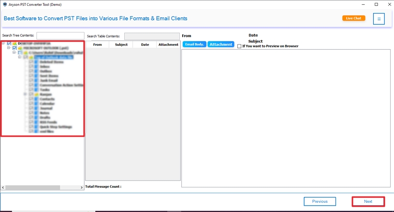Click the folder icon beside Sent Items
The image size is (394, 212).
[36, 76]
